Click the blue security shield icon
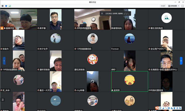The width and height of the screenshot is (185, 111). [x=6, y=6]
